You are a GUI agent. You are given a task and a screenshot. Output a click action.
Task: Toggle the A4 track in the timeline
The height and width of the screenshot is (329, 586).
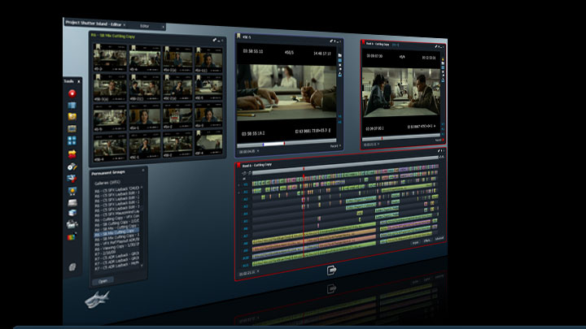246,214
